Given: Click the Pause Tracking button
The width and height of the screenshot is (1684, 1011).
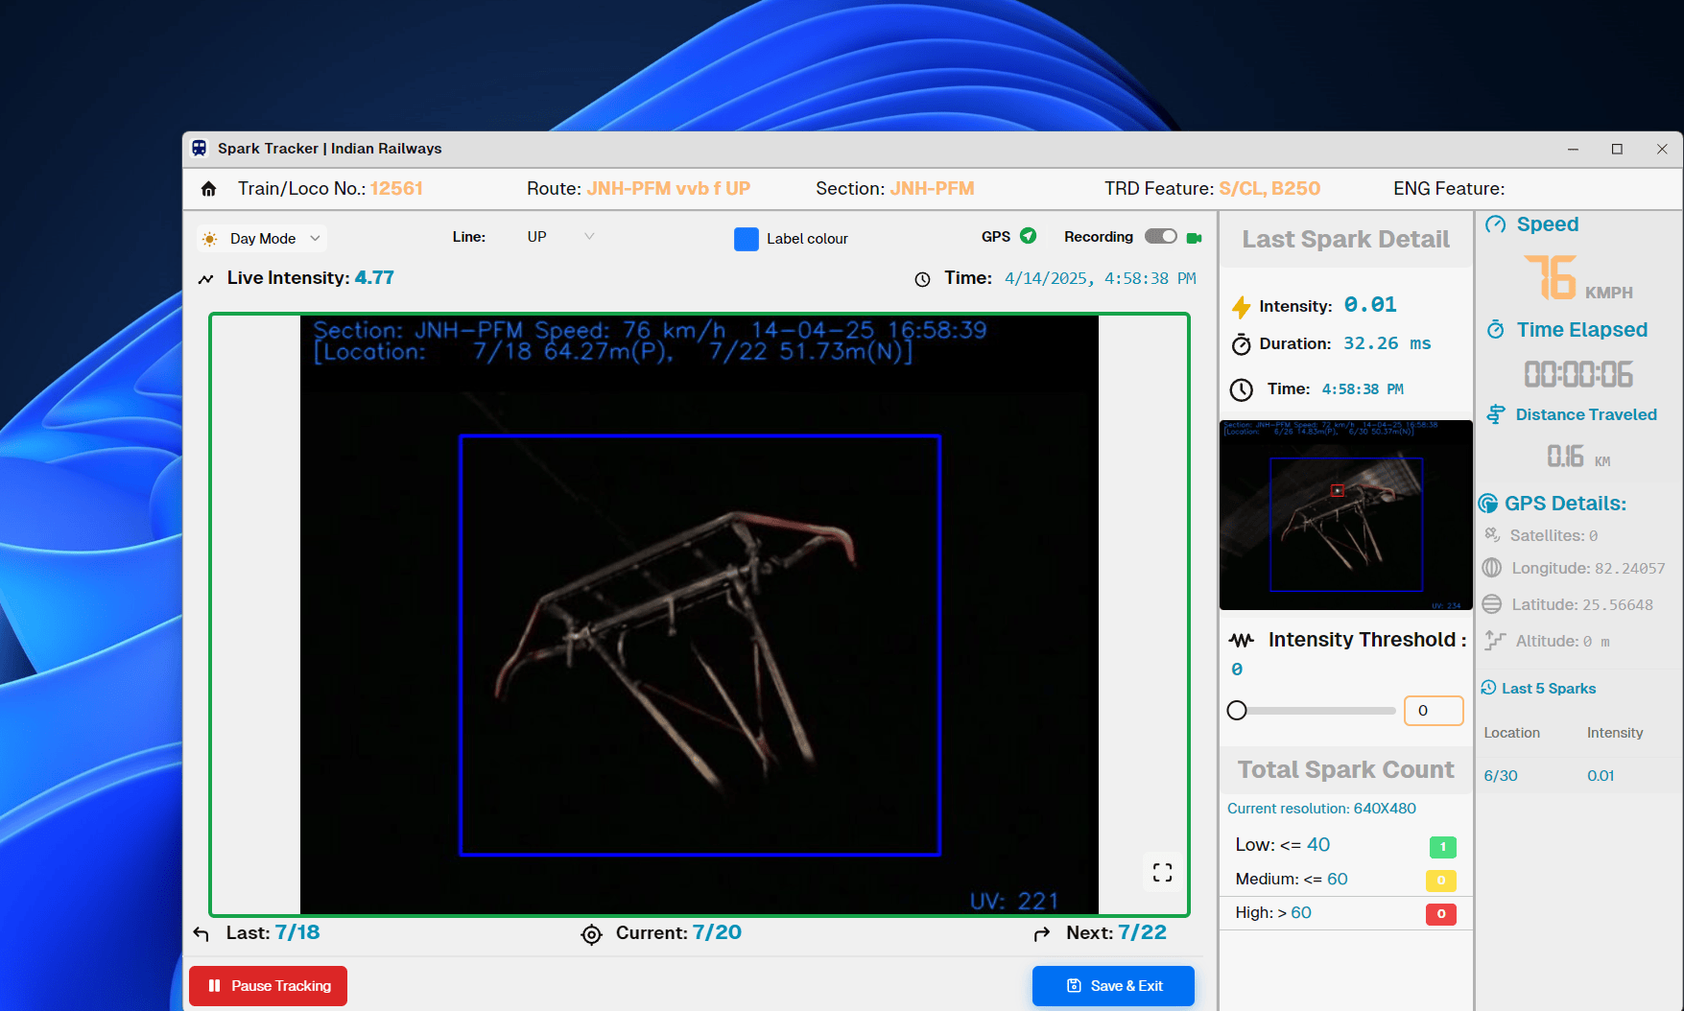Looking at the screenshot, I should point(269,985).
